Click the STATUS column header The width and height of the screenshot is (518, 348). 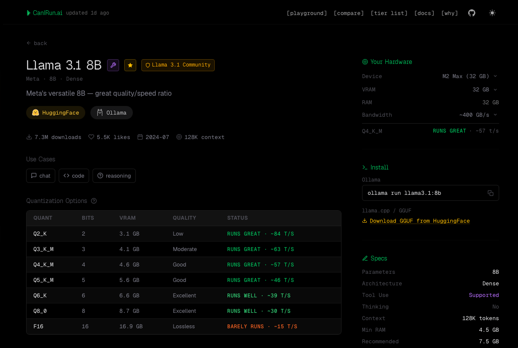click(237, 218)
